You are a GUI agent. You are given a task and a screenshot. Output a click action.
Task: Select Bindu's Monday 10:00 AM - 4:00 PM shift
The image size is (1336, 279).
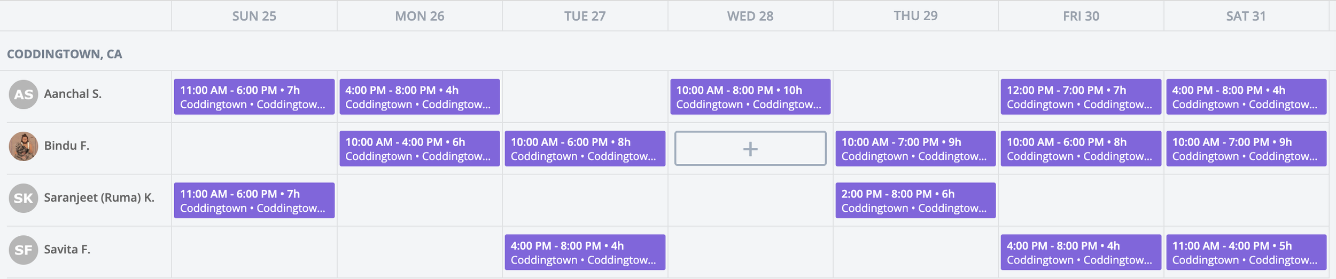click(420, 148)
